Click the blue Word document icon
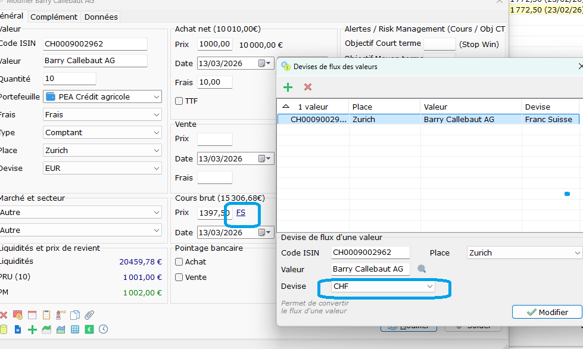This screenshot has height=349, width=583. 18,329
